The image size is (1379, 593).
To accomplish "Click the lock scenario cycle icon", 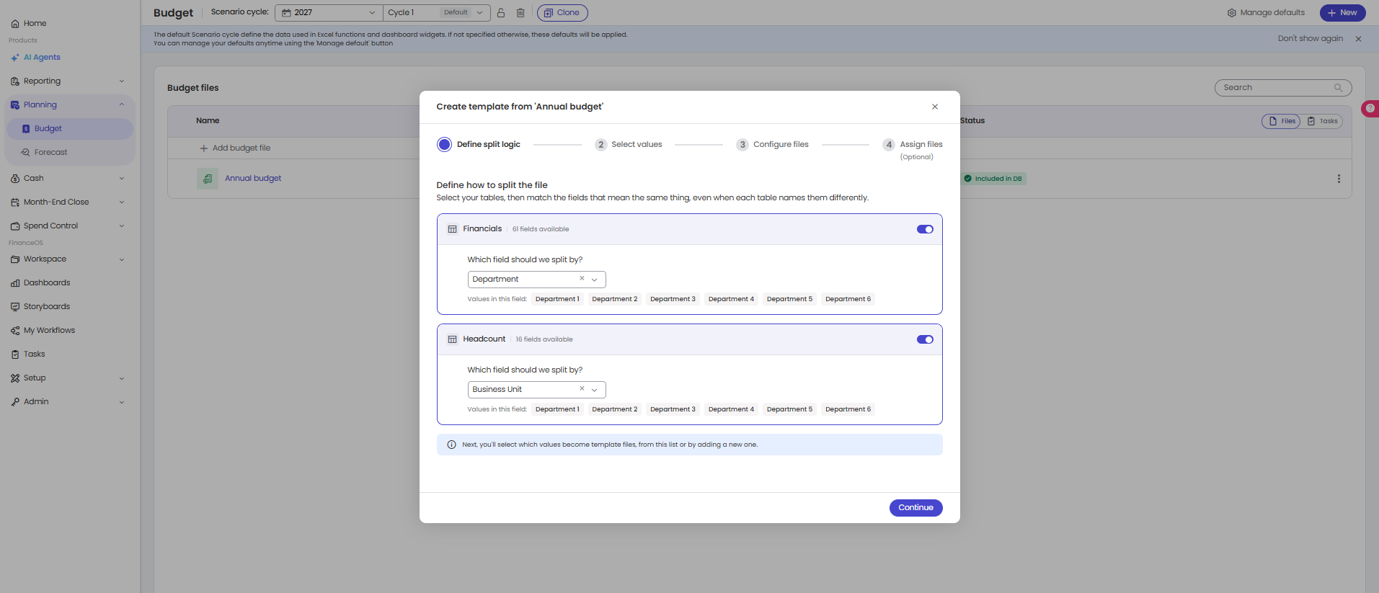I will coord(501,13).
